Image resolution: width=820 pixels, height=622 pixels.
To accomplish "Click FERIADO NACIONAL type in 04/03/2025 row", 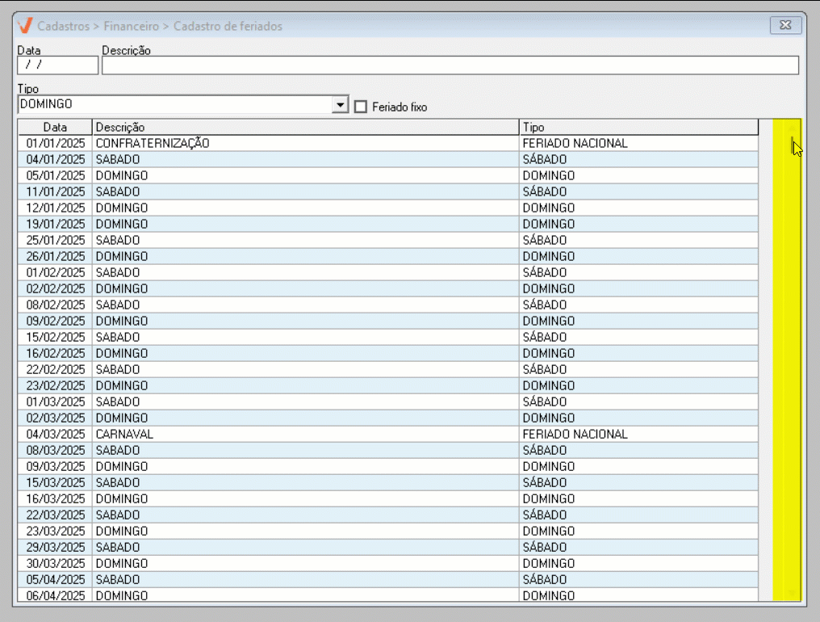I will pos(575,434).
